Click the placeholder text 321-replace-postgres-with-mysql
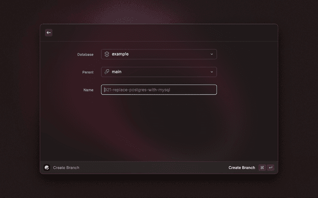318x198 pixels. 140,90
